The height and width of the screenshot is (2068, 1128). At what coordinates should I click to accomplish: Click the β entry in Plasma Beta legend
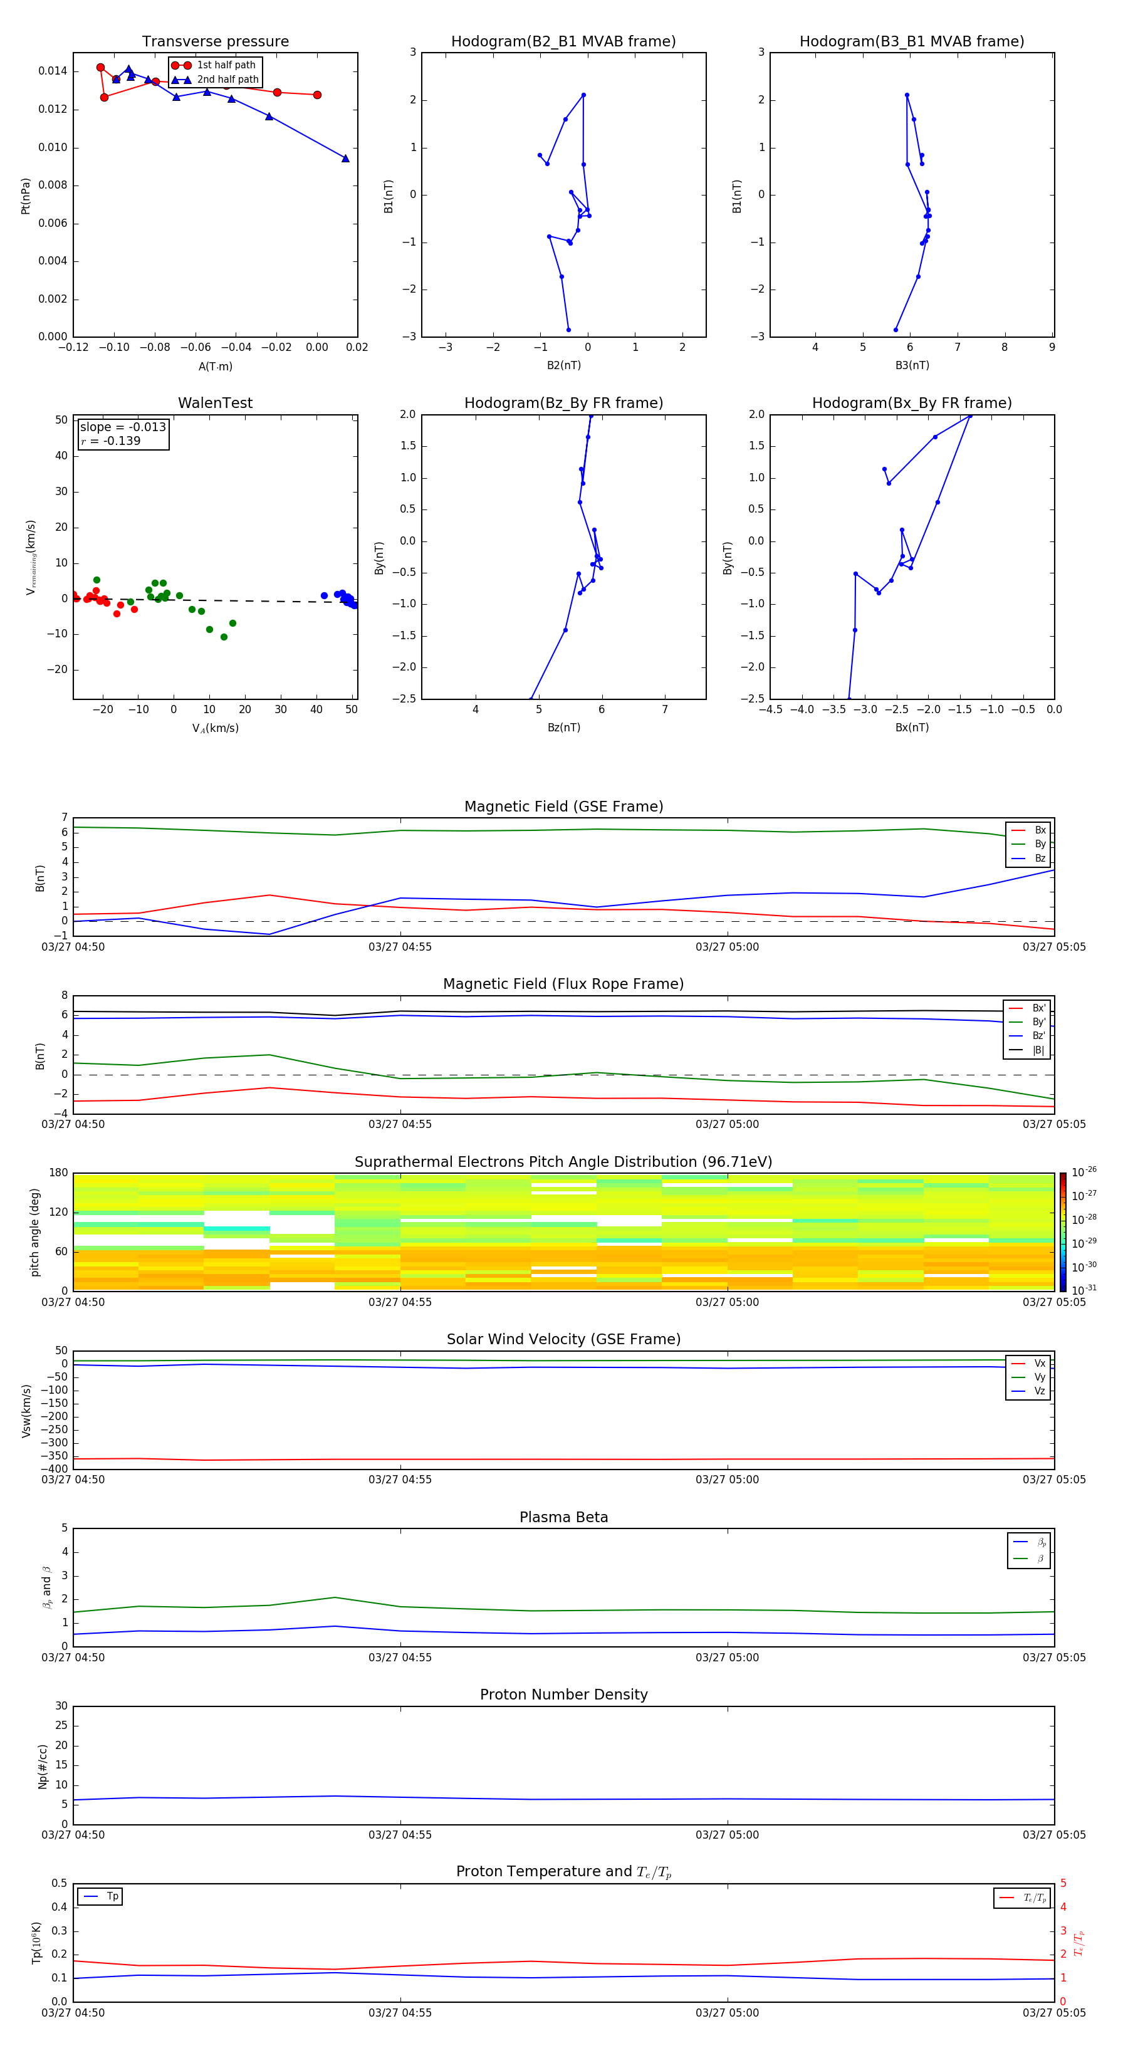point(1029,1559)
